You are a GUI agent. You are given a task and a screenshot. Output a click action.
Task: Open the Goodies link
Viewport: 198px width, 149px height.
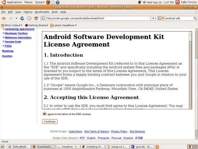7,56
